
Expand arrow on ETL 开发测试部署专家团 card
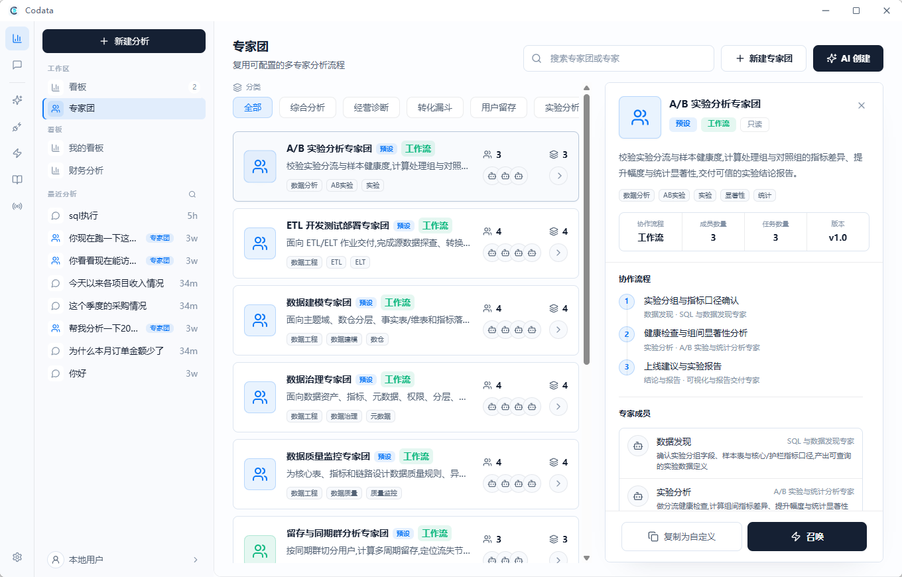click(558, 253)
